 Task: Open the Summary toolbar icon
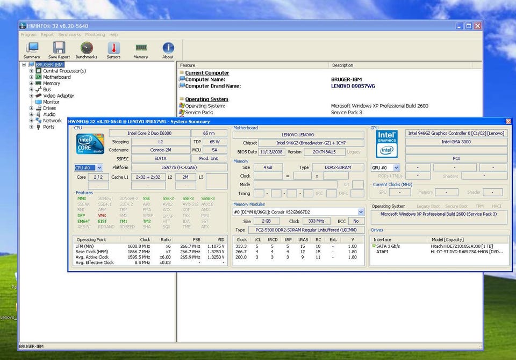point(32,48)
